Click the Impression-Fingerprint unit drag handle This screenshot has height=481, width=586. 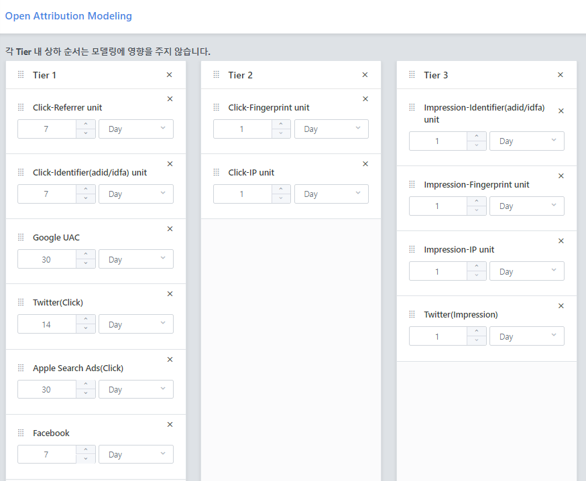coord(412,184)
